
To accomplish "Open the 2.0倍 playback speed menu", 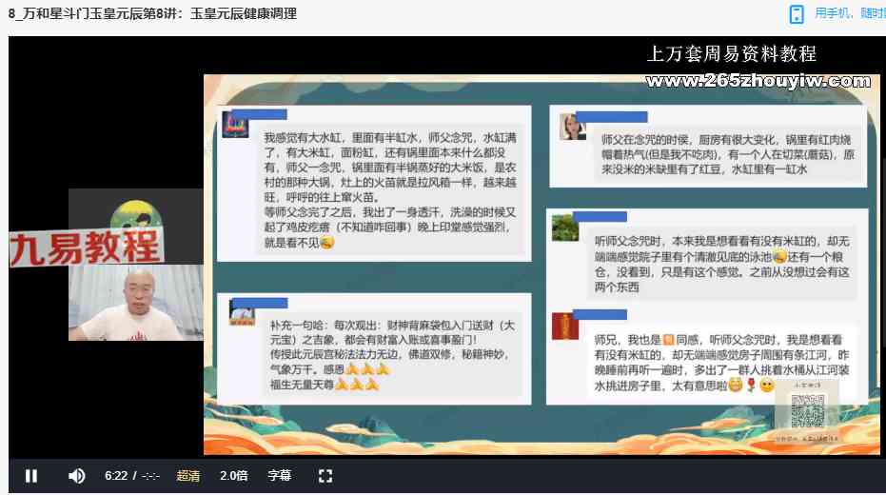I will pos(234,476).
